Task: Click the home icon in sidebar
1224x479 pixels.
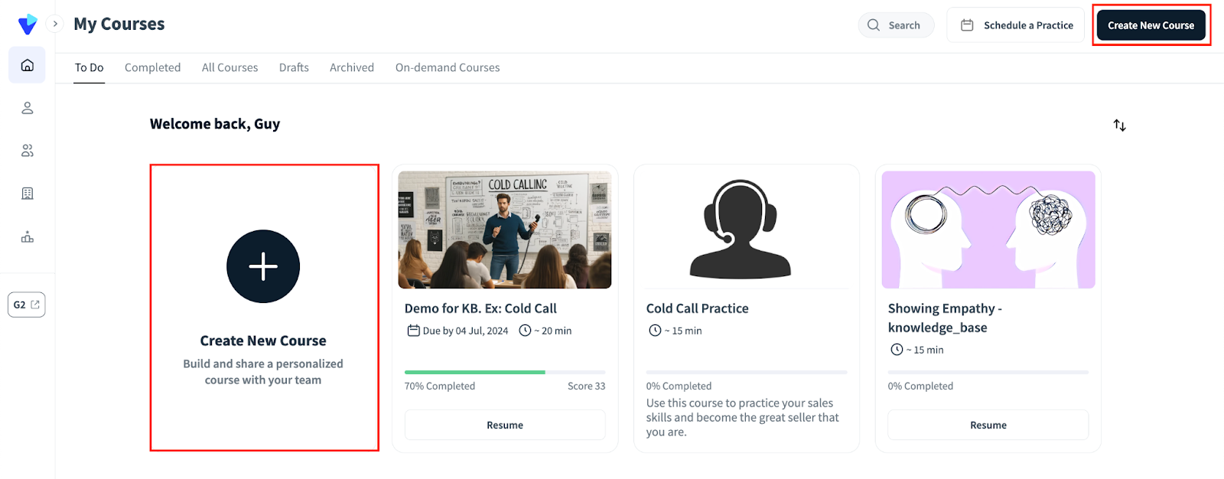Action: pyautogui.click(x=27, y=65)
